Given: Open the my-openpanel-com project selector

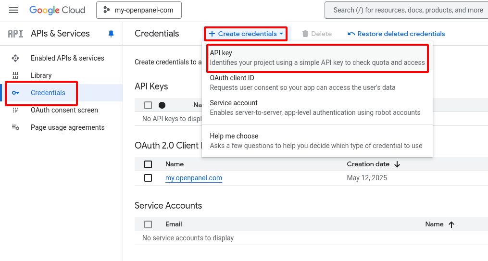Looking at the screenshot, I should 139,10.
